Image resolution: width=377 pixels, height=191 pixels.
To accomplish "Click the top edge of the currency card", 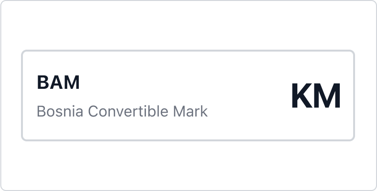I will 188,51.
